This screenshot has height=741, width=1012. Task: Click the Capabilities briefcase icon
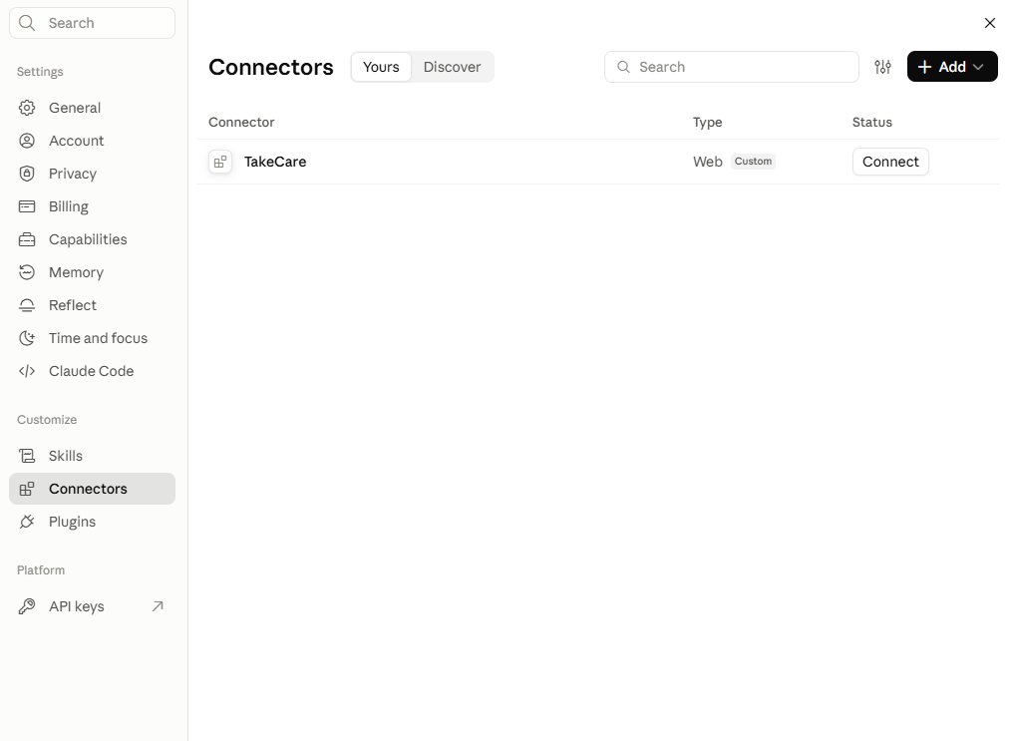[x=27, y=239]
